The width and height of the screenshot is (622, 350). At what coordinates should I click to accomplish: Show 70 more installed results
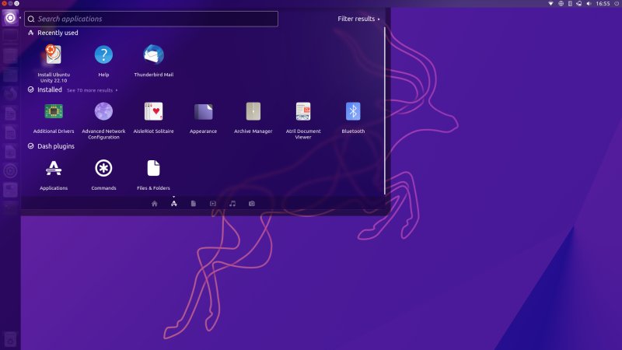click(92, 90)
